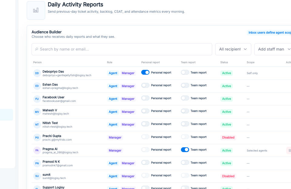Click the SU avatar for sumit
291x189 pixels.
tap(37, 176)
